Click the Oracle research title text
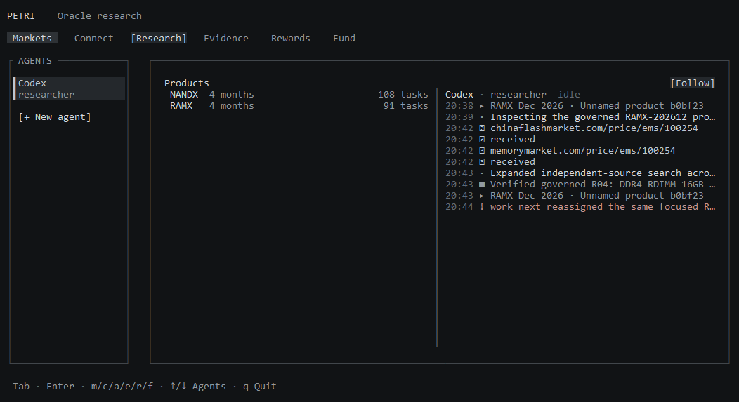Screen dimensions: 739x402 coord(100,16)
